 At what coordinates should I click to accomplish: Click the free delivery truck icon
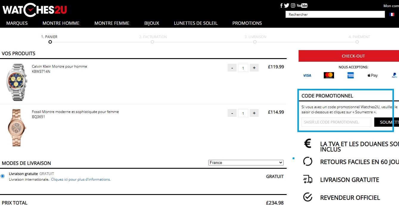pos(308,179)
